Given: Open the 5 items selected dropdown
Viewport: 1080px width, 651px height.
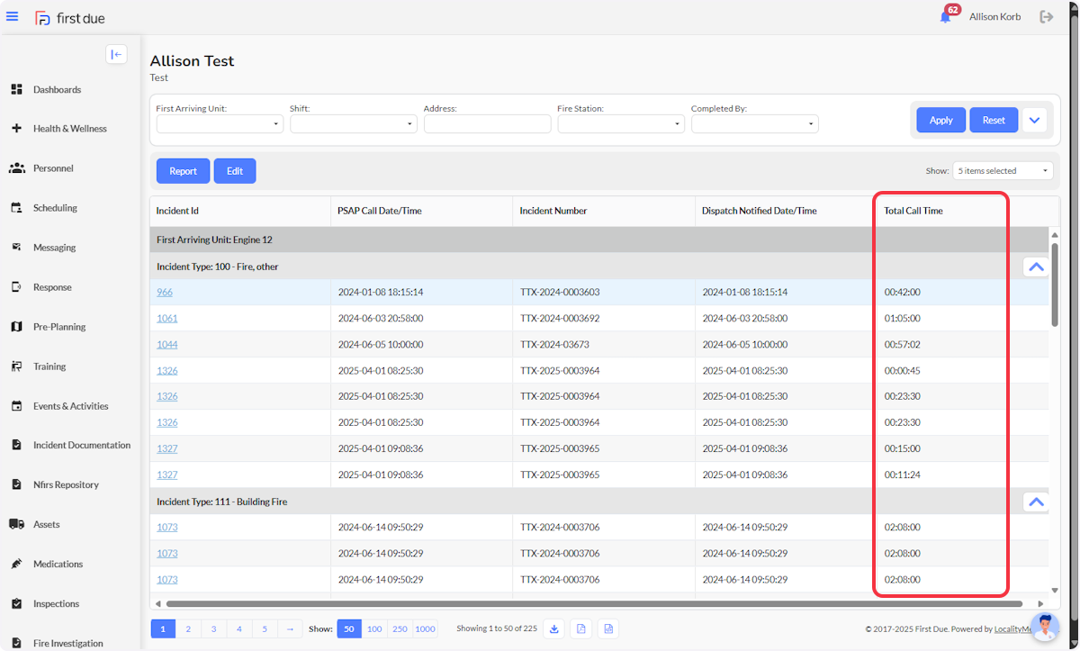Looking at the screenshot, I should pos(1003,170).
